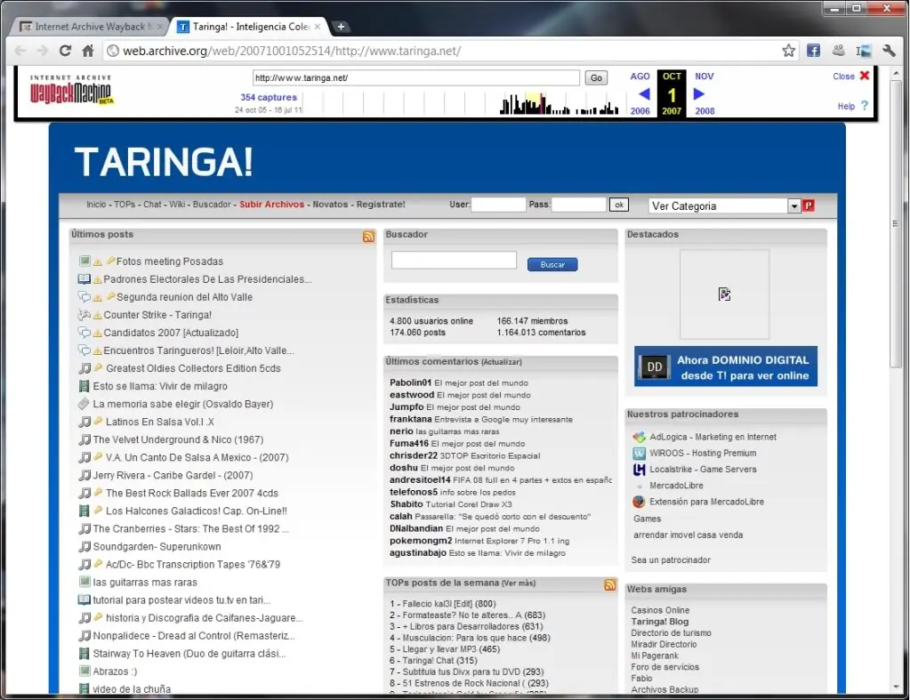Open the Wayback Machine logo
910x700 pixels.
pos(71,89)
